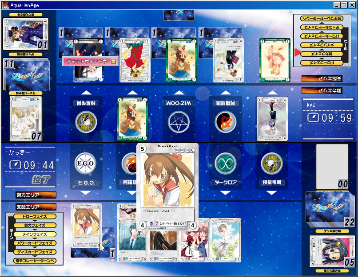Click down arrow below player's 極星帝国 slot
358x277 pixels.
pos(272,193)
